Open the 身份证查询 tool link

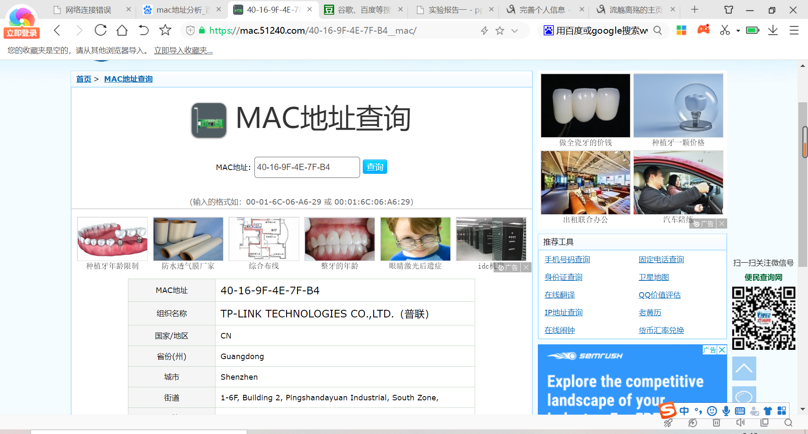(x=563, y=277)
